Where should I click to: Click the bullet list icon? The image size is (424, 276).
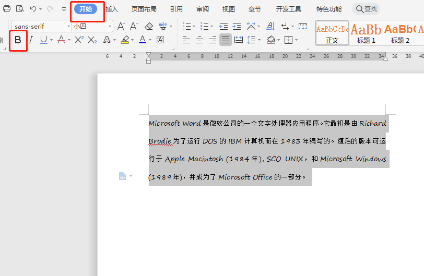tap(186, 26)
